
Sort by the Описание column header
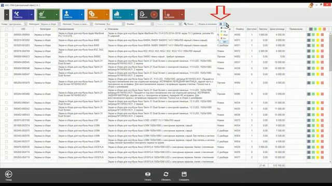tap(162, 29)
